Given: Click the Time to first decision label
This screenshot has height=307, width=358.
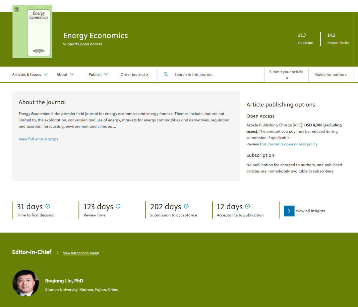Looking at the screenshot, I should point(35,215).
